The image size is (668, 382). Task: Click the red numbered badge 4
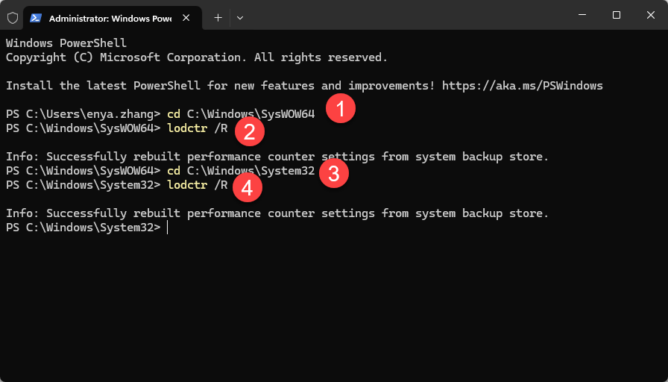pos(248,188)
